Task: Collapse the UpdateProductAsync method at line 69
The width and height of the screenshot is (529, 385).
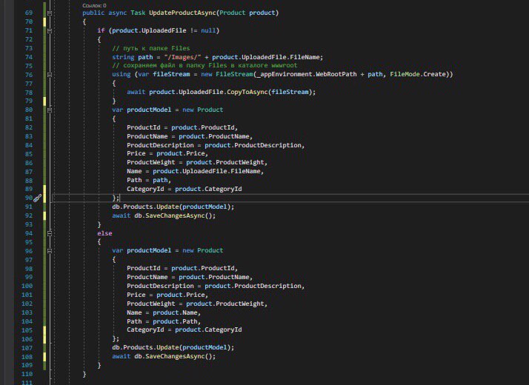Action: click(50, 13)
